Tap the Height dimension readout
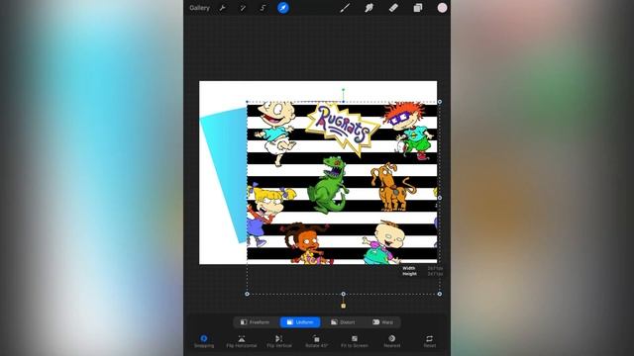 (423, 274)
